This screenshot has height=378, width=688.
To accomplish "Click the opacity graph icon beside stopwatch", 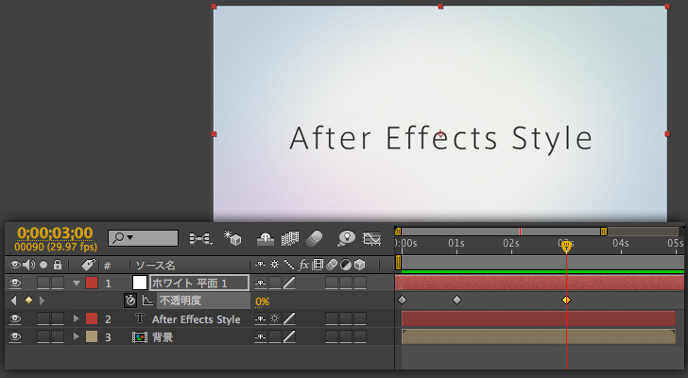I will 147,301.
